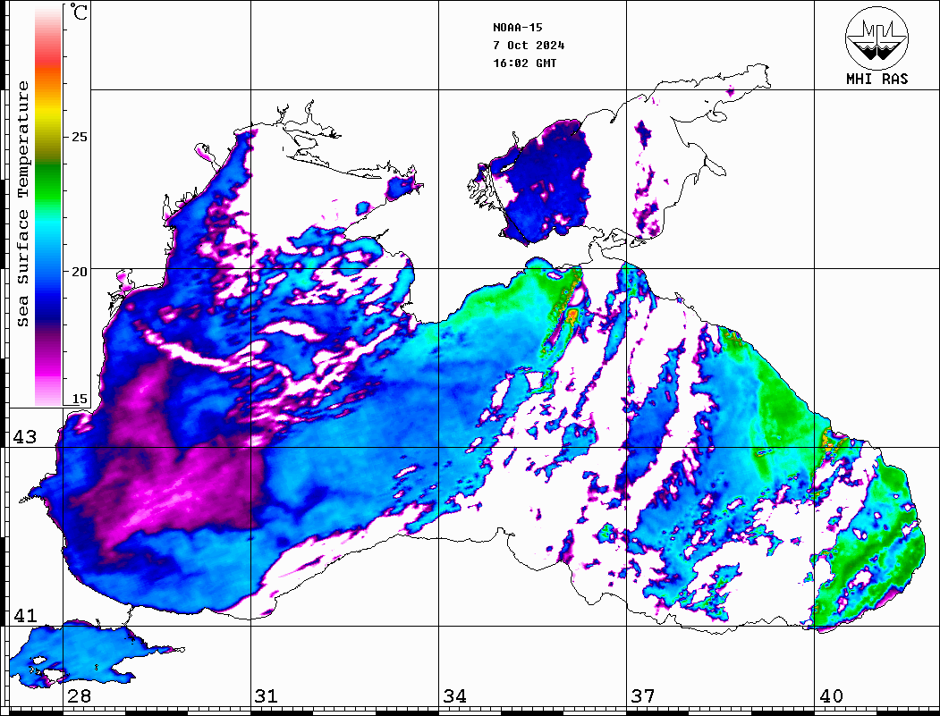Viewport: 940px width, 716px height.
Task: Click the longitude label '34'
Action: 455,696
